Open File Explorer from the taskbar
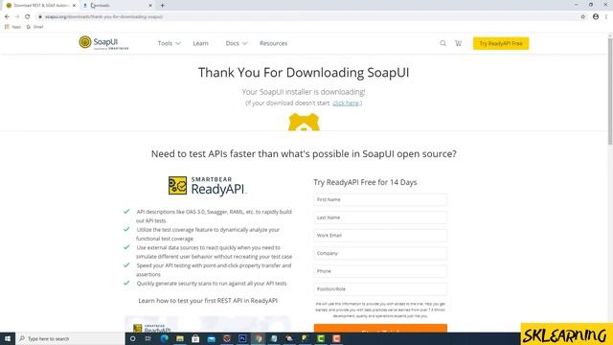The height and width of the screenshot is (345, 613). (180, 338)
